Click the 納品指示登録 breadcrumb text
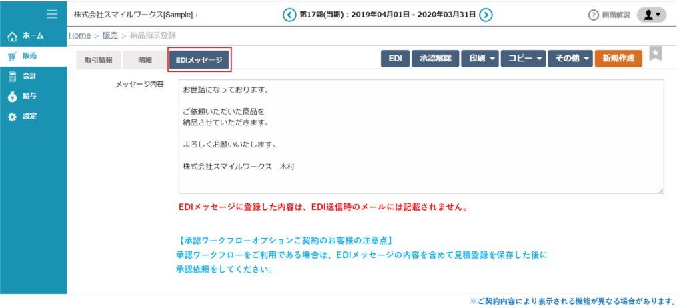The width and height of the screenshot is (683, 308). (153, 36)
